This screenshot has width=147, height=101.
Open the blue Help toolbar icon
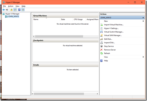click(x=19, y=10)
